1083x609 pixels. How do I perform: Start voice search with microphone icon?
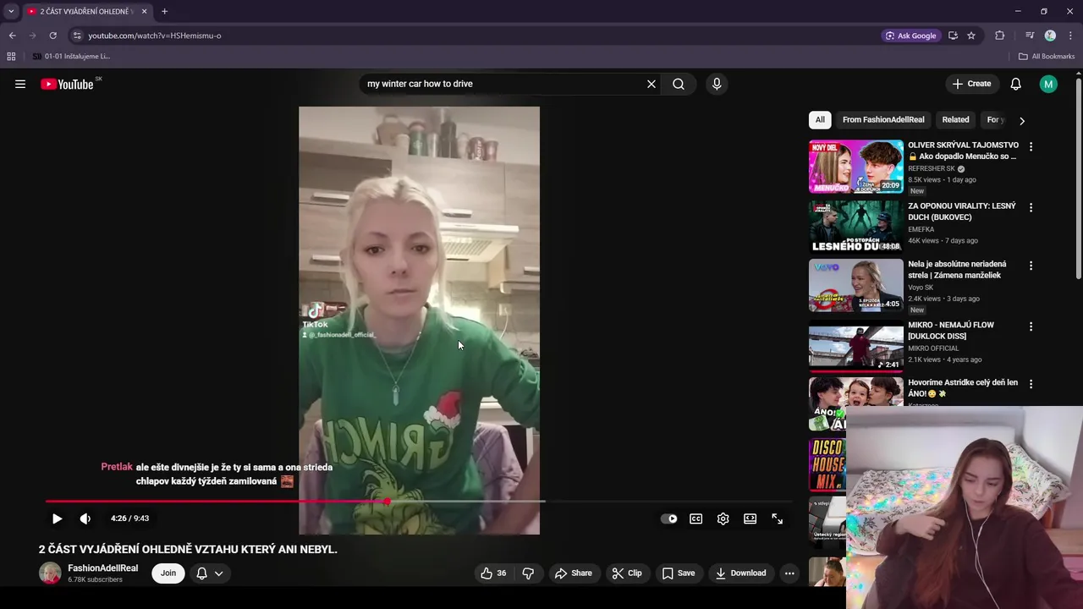click(x=717, y=84)
